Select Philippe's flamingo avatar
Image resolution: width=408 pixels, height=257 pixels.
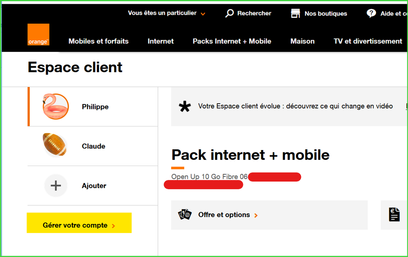coord(56,106)
